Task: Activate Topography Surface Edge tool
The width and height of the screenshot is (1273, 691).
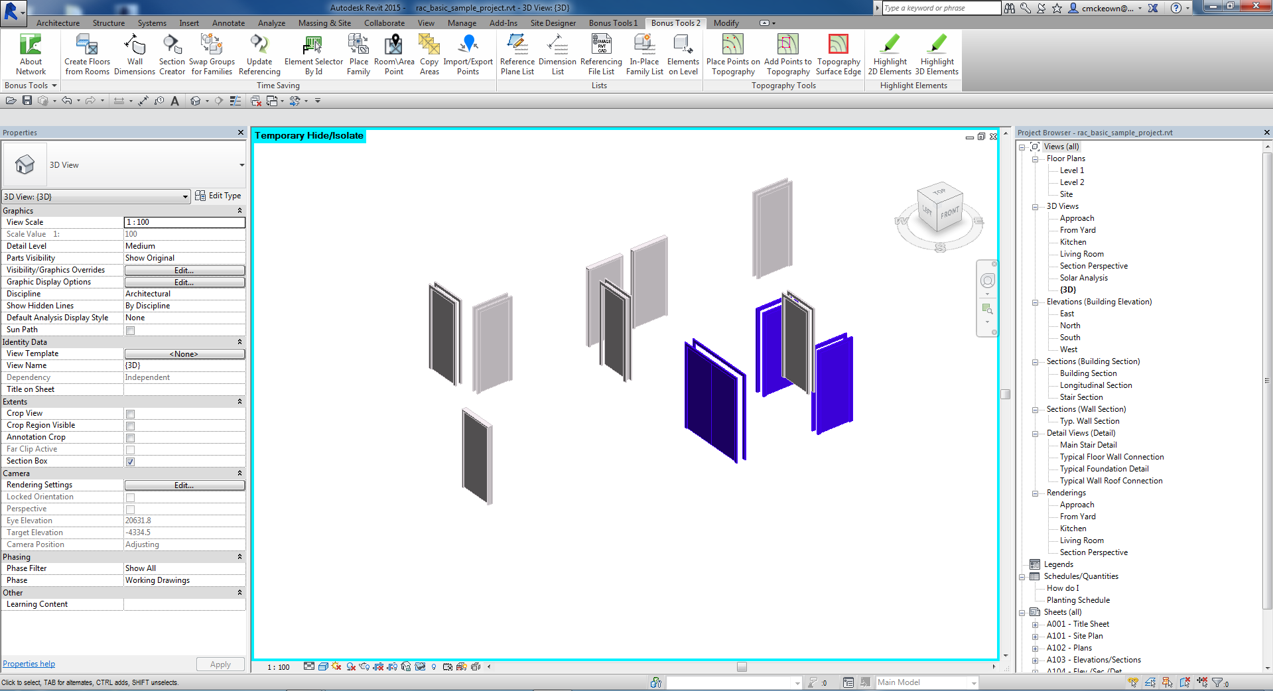Action: tap(838, 53)
